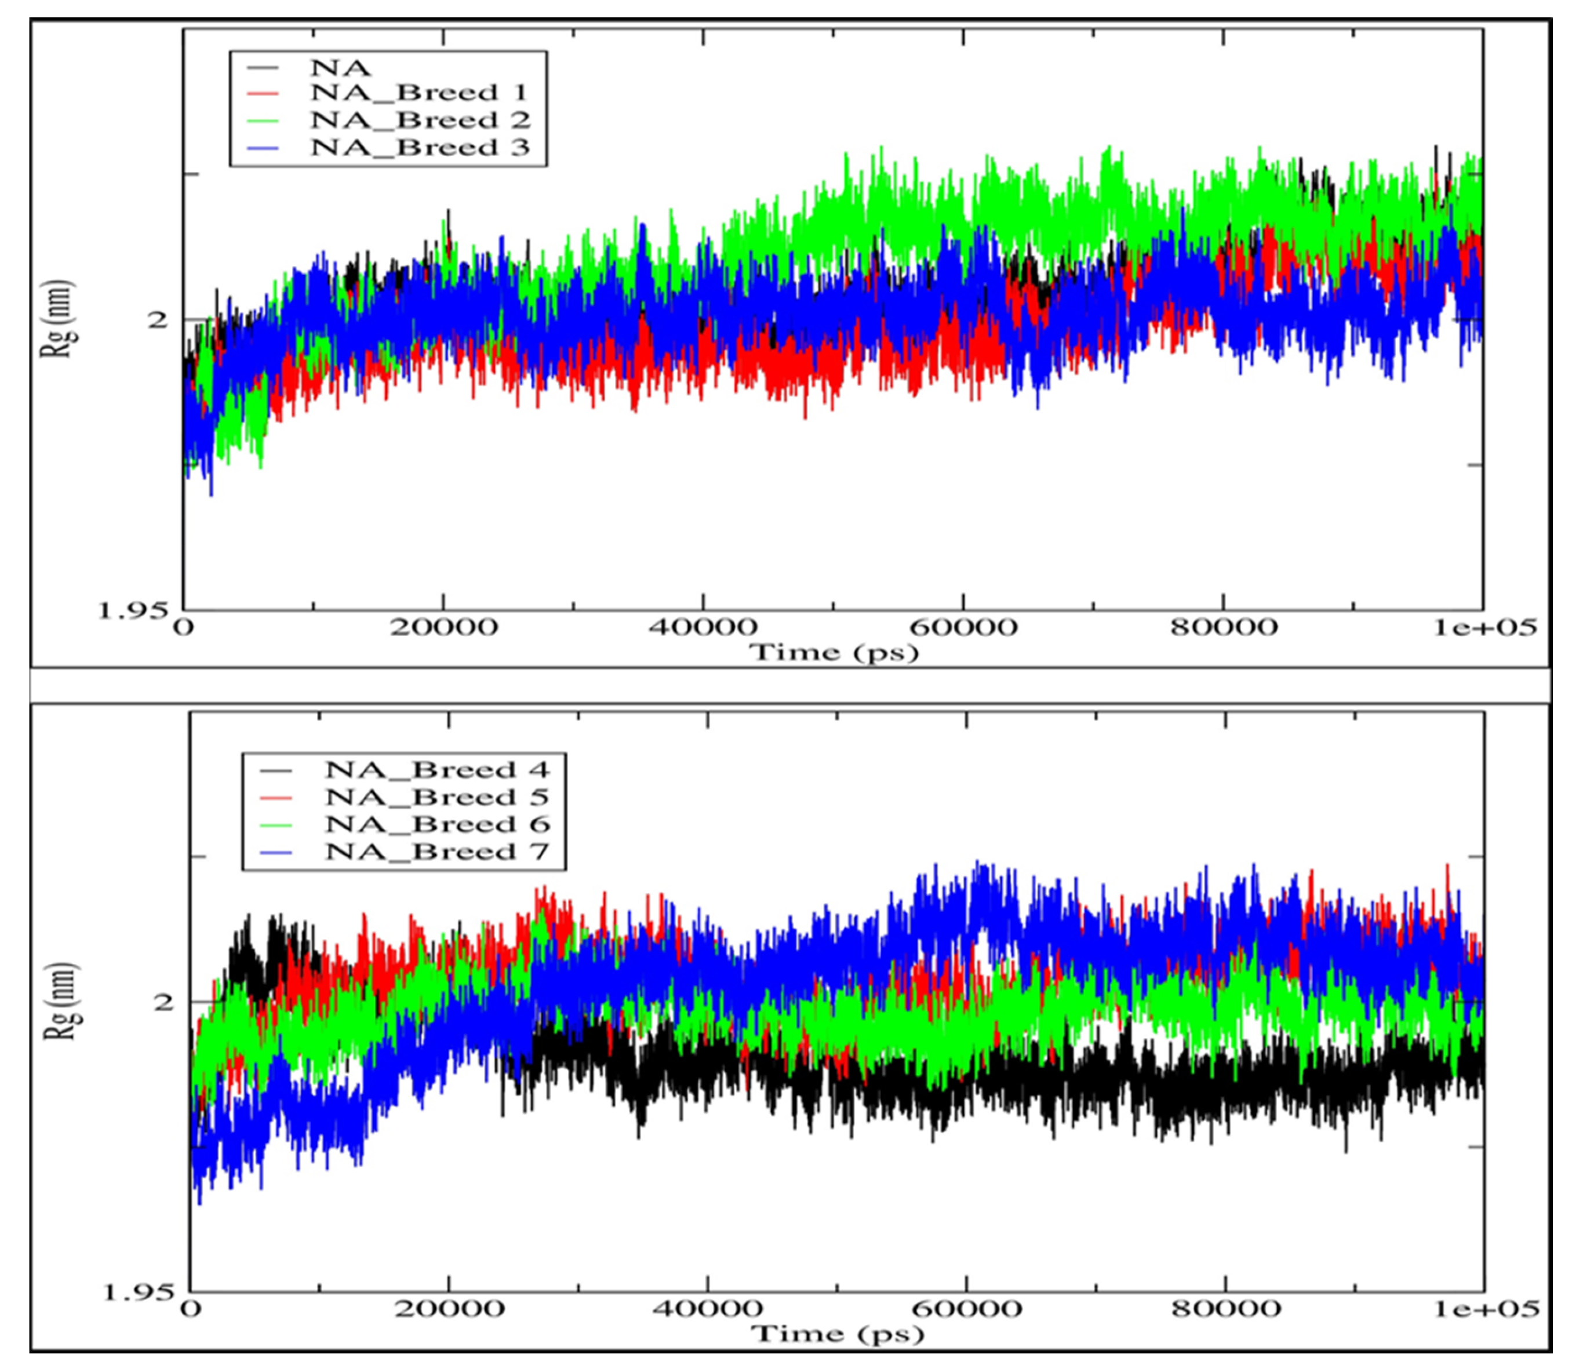This screenshot has height=1372, width=1572.
Task: Click the NA_Breed 7 legend entry
Action: [x=436, y=851]
